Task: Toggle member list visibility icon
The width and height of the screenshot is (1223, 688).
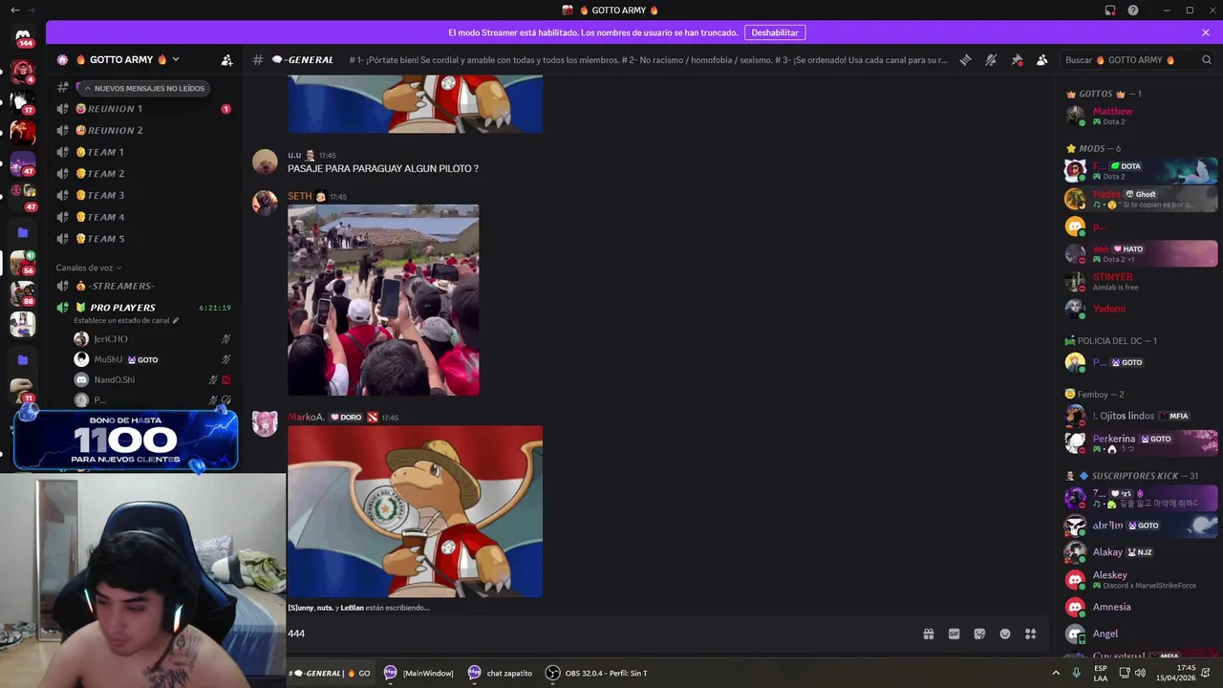Action: pos(1041,59)
